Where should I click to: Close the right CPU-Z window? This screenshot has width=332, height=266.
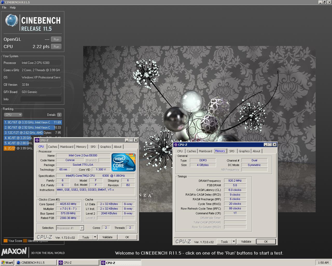pos(274,145)
